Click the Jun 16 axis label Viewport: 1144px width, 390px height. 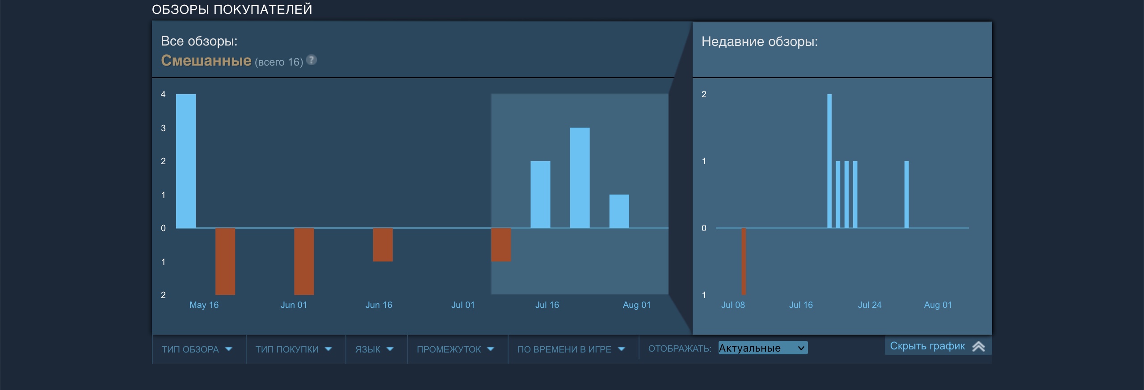point(379,305)
